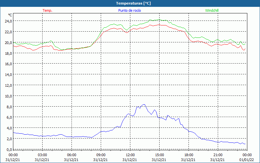Click the 03:00 time axis label
The height and width of the screenshot is (163, 260).
click(43, 155)
